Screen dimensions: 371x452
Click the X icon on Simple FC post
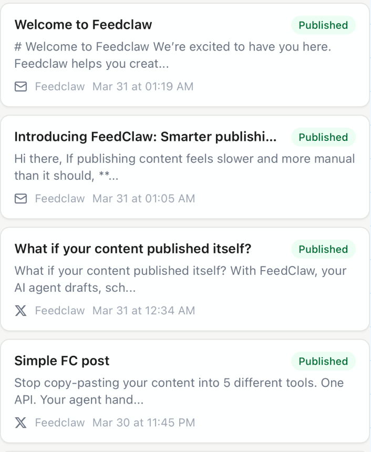click(x=20, y=423)
